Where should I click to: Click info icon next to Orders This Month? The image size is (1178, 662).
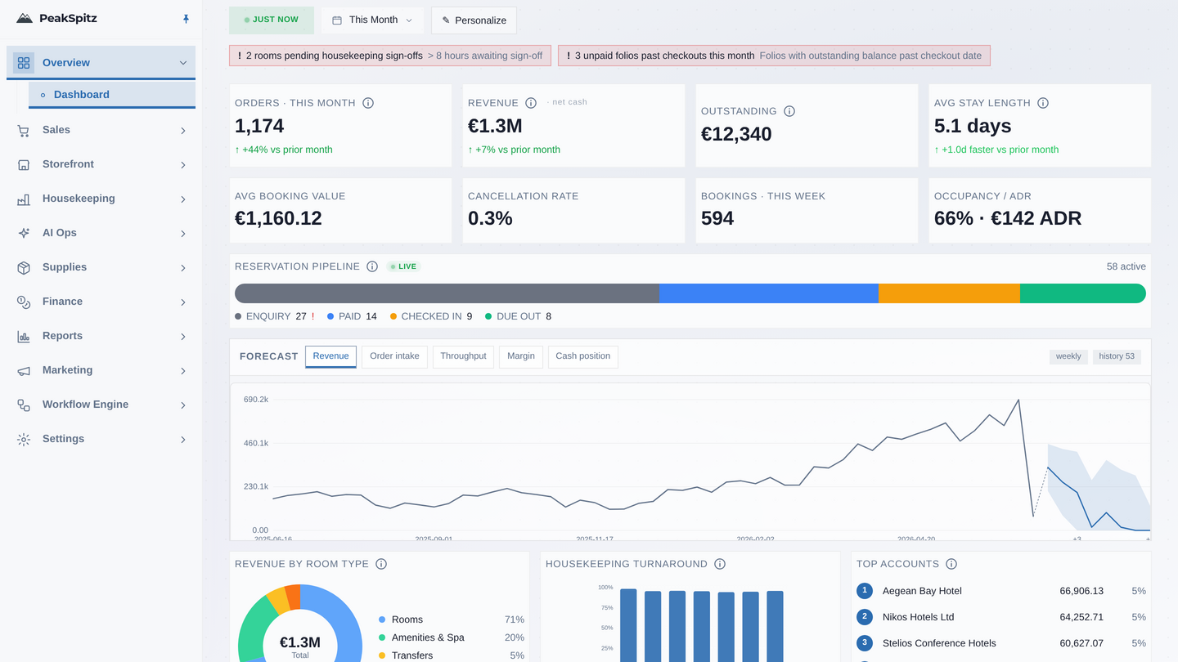pyautogui.click(x=368, y=103)
